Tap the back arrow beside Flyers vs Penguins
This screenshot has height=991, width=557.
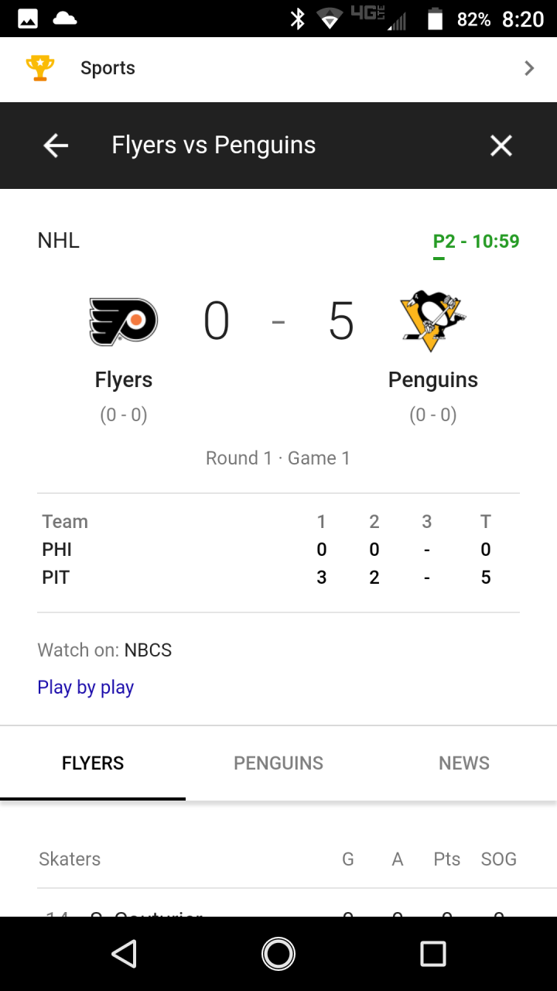point(56,146)
